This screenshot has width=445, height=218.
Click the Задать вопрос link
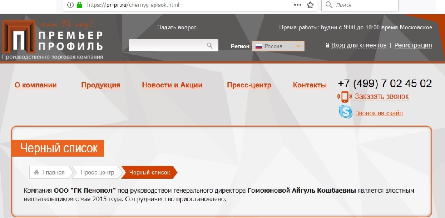click(177, 27)
